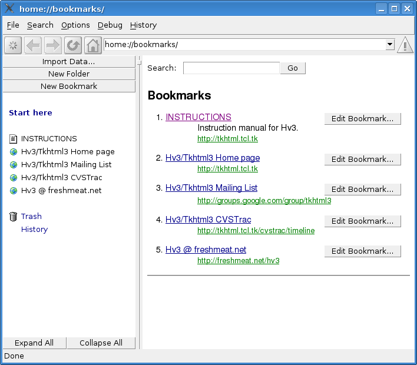This screenshot has height=365, width=417.
Task: Click into the bookmarks Search field
Action: tap(231, 68)
